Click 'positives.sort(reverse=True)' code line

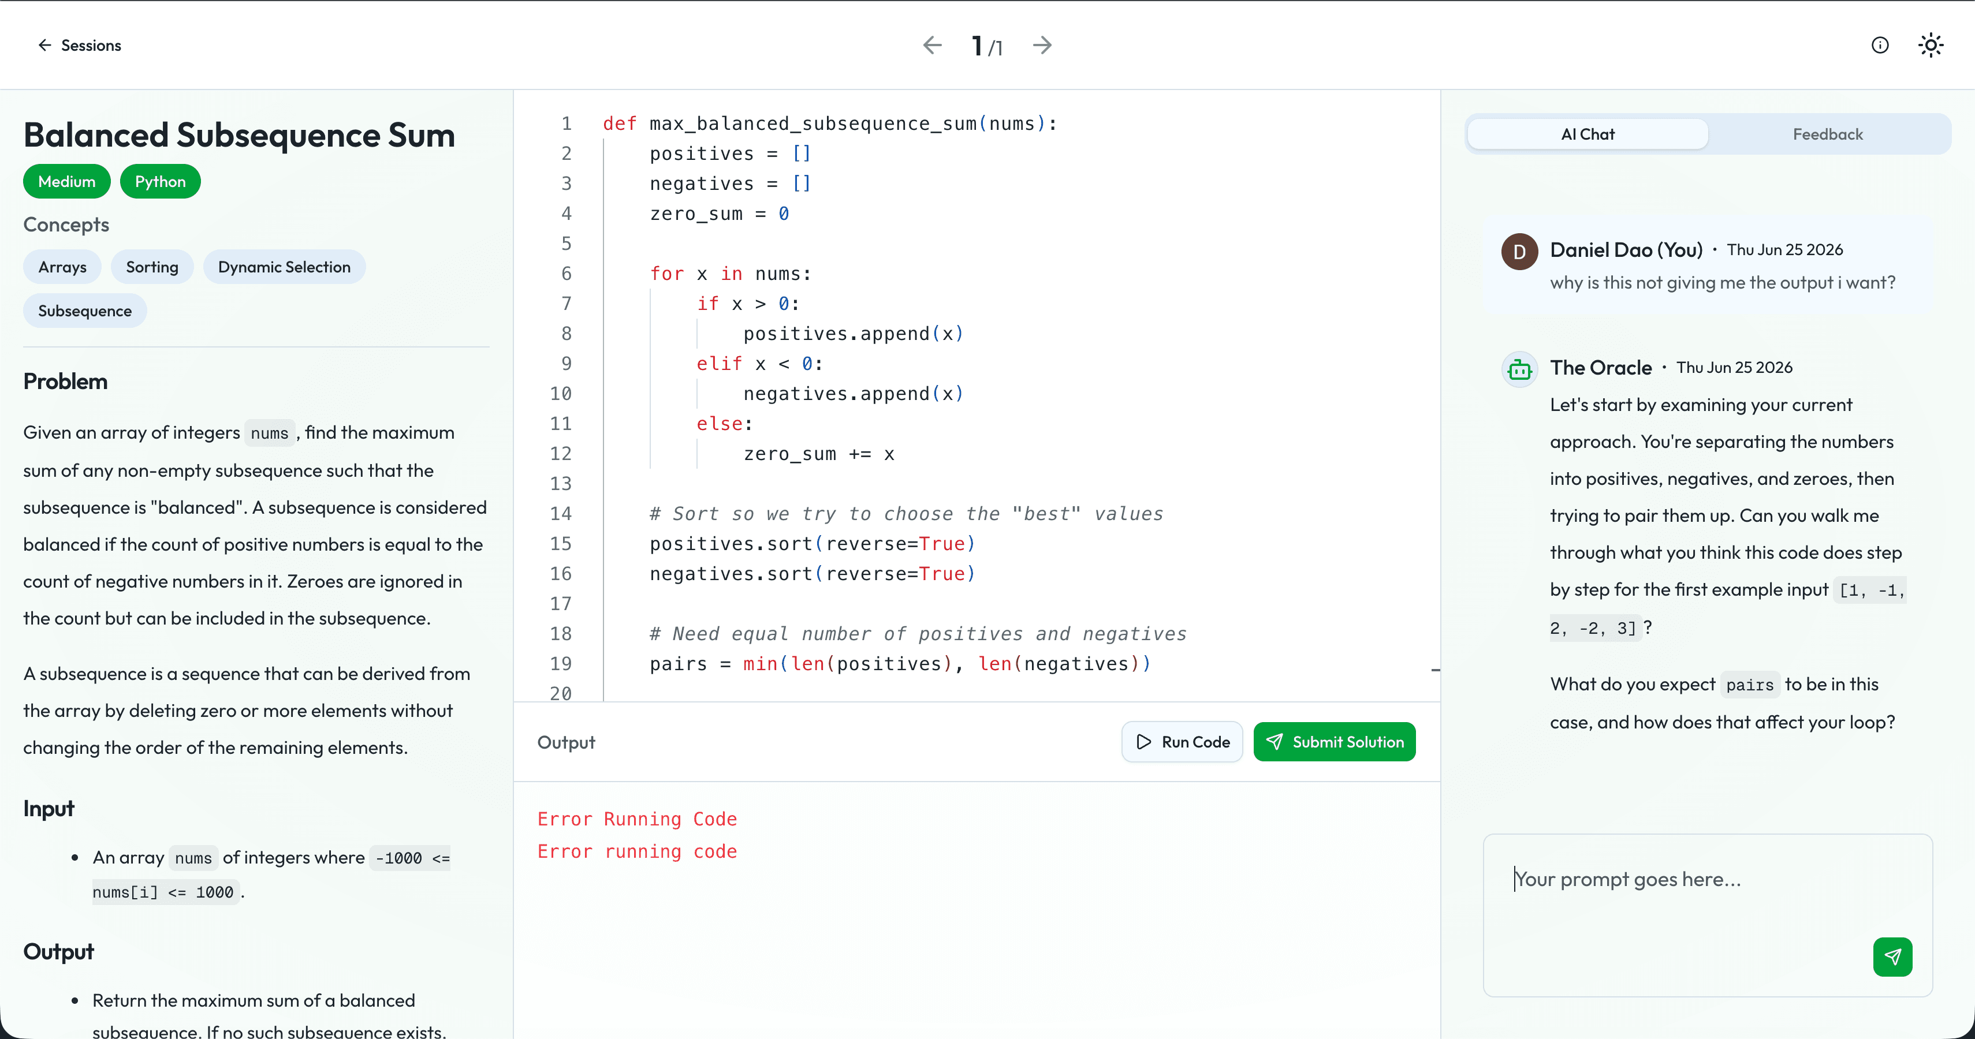pos(812,543)
